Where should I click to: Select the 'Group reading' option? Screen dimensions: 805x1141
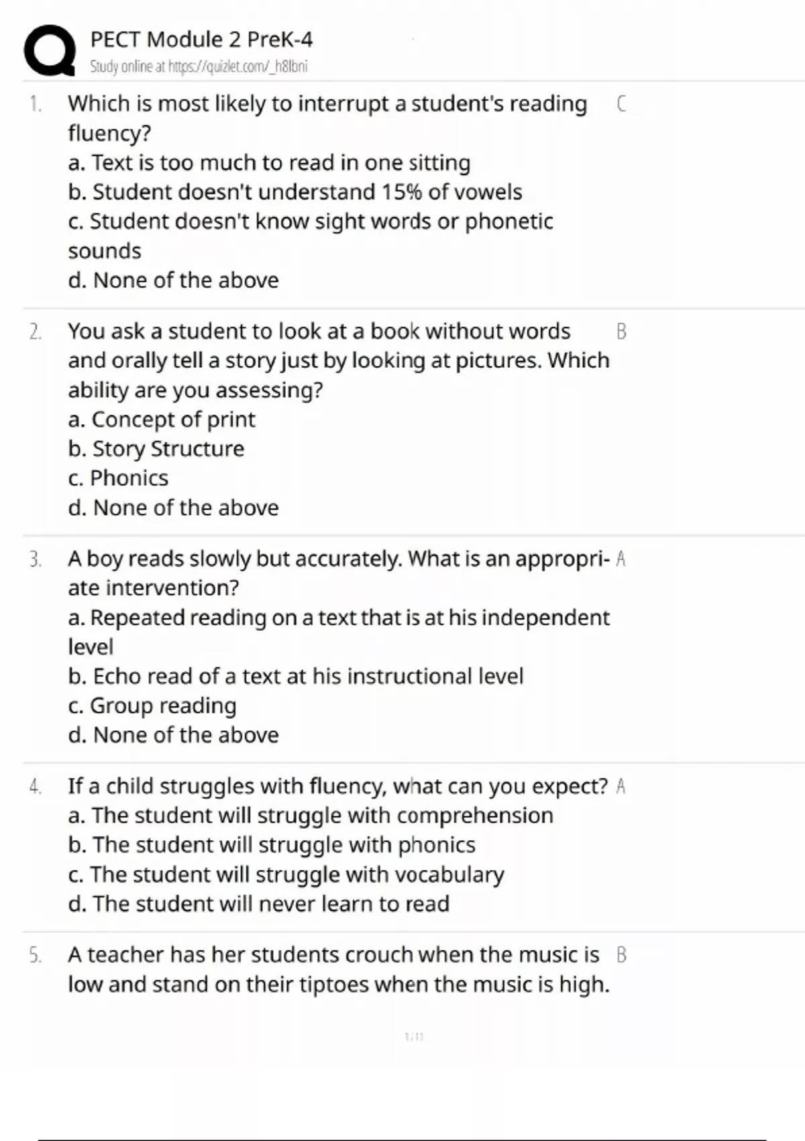(x=152, y=705)
